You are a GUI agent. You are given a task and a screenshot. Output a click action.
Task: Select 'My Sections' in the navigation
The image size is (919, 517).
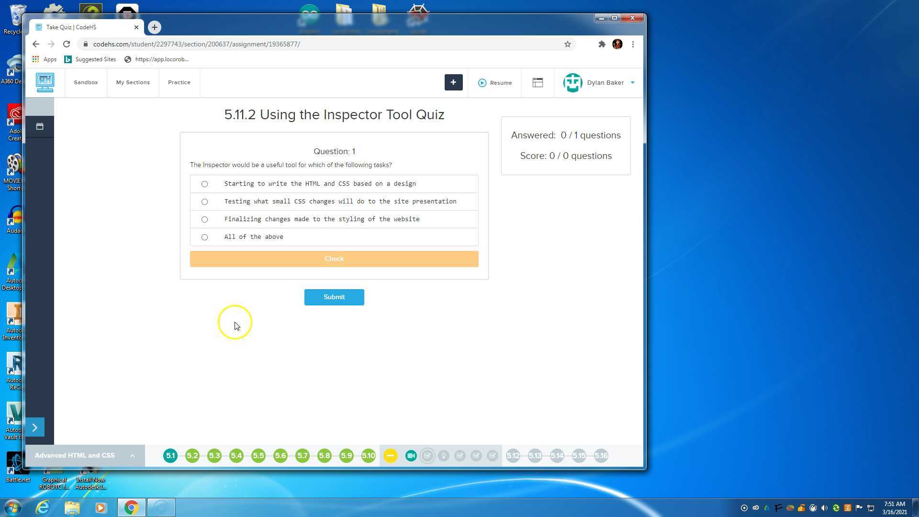pyautogui.click(x=133, y=82)
